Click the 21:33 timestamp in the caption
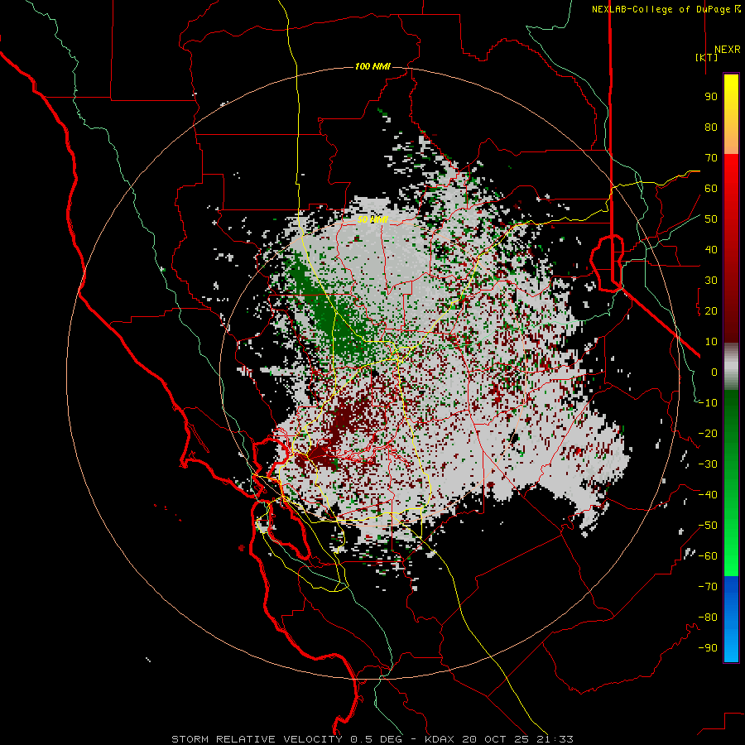The width and height of the screenshot is (745, 745). (555, 739)
